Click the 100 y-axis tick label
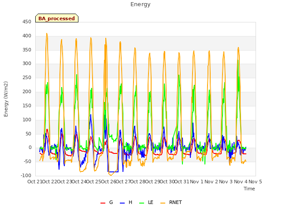Image resolution: width=282 pixels, height=211 pixels. coord(27,120)
